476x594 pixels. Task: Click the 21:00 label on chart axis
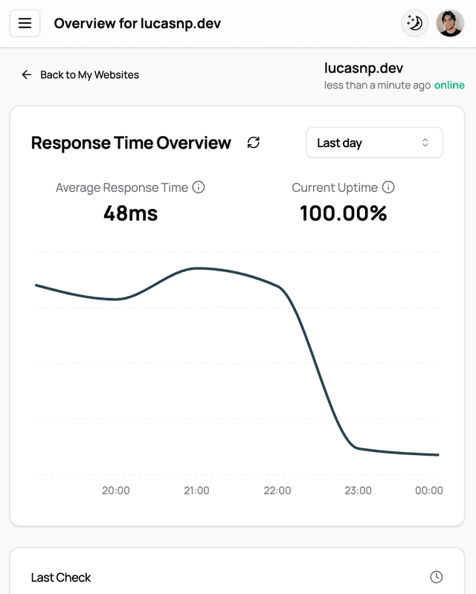[x=196, y=491]
